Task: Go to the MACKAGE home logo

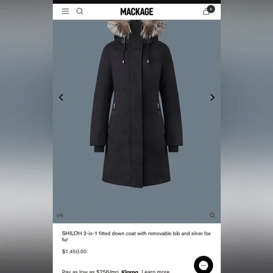Action: tap(136, 12)
